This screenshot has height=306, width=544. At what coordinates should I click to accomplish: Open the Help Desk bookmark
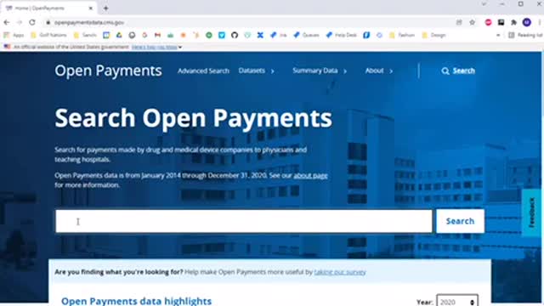342,35
